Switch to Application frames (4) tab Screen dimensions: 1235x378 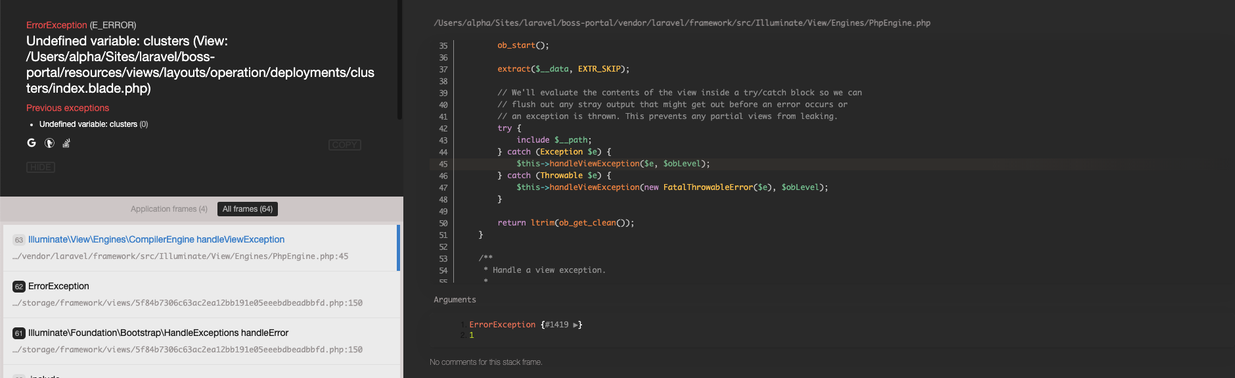169,209
